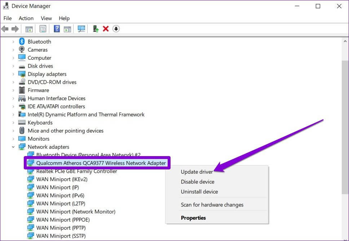The width and height of the screenshot is (349, 241).
Task: Click the Bluetooth category icon
Action: click(22, 41)
